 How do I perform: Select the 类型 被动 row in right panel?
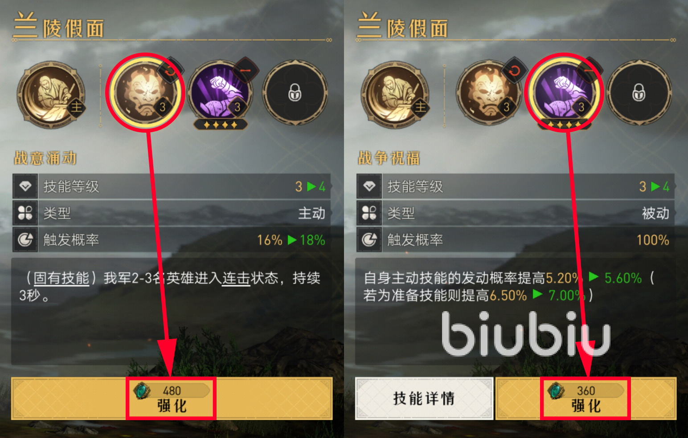[516, 213]
